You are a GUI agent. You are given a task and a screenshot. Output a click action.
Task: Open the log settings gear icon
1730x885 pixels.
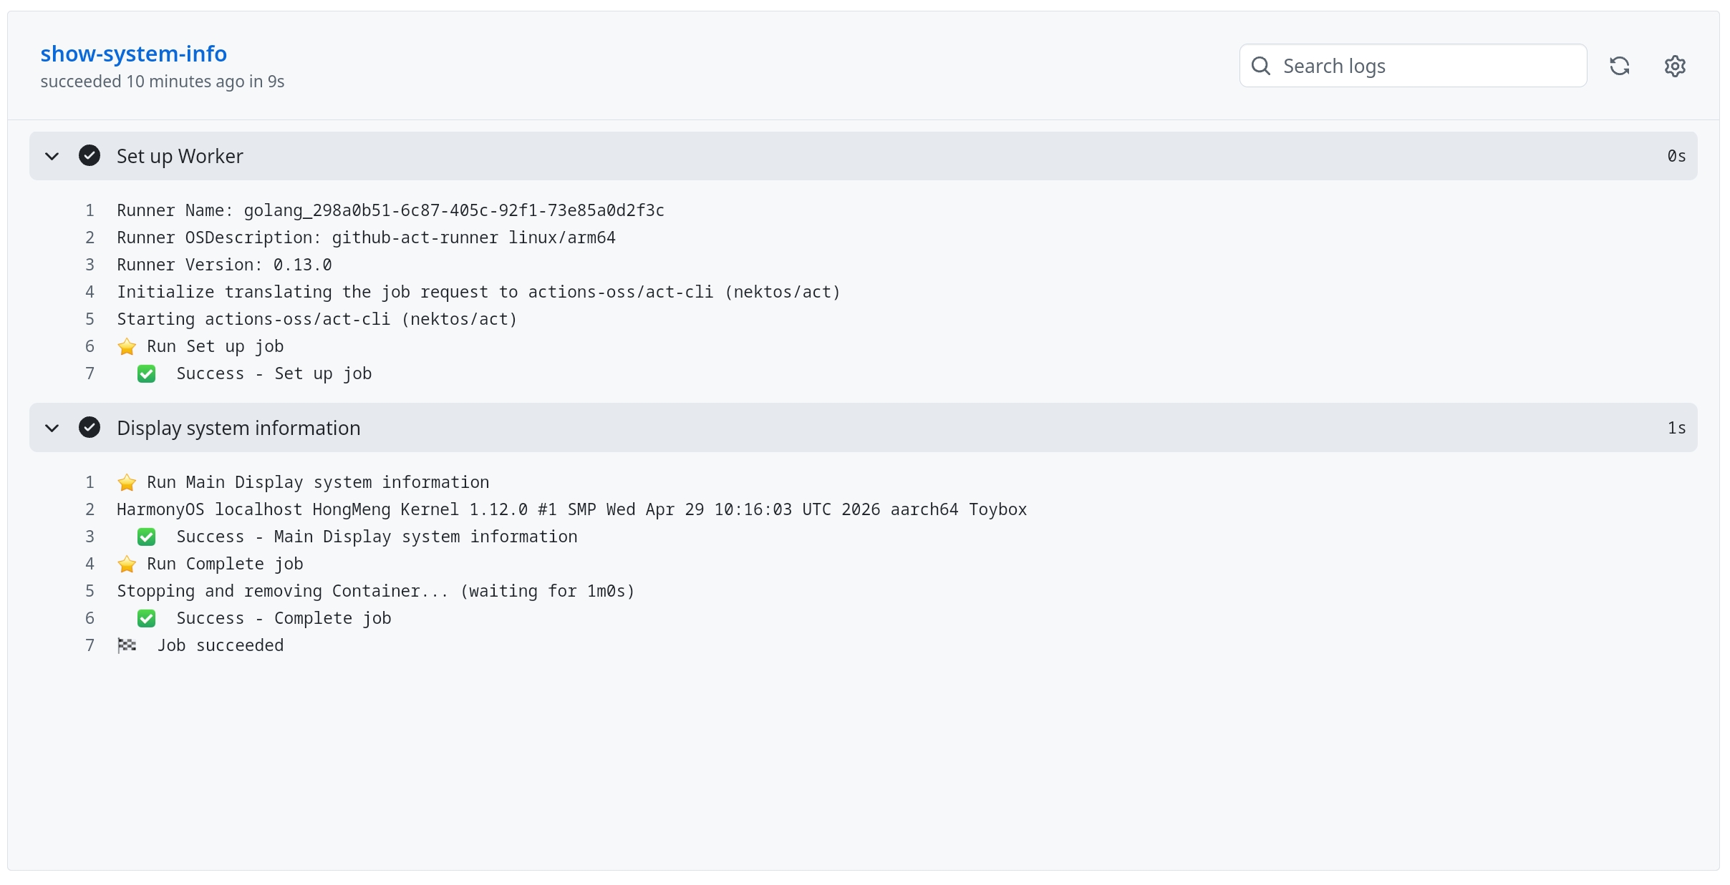tap(1675, 66)
